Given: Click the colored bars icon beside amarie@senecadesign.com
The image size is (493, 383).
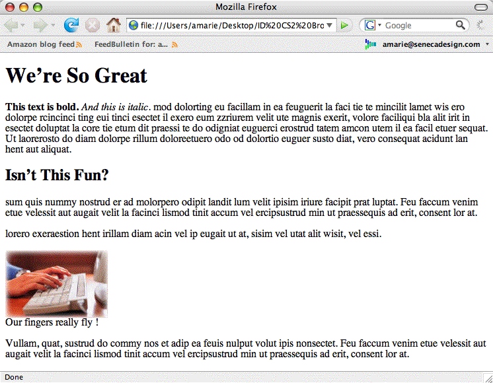Looking at the screenshot, I should click(x=370, y=44).
